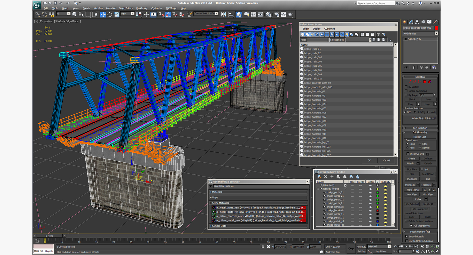This screenshot has height=255, width=473.
Task: Toggle Preserve UVs checkbox
Action: click(x=408, y=154)
